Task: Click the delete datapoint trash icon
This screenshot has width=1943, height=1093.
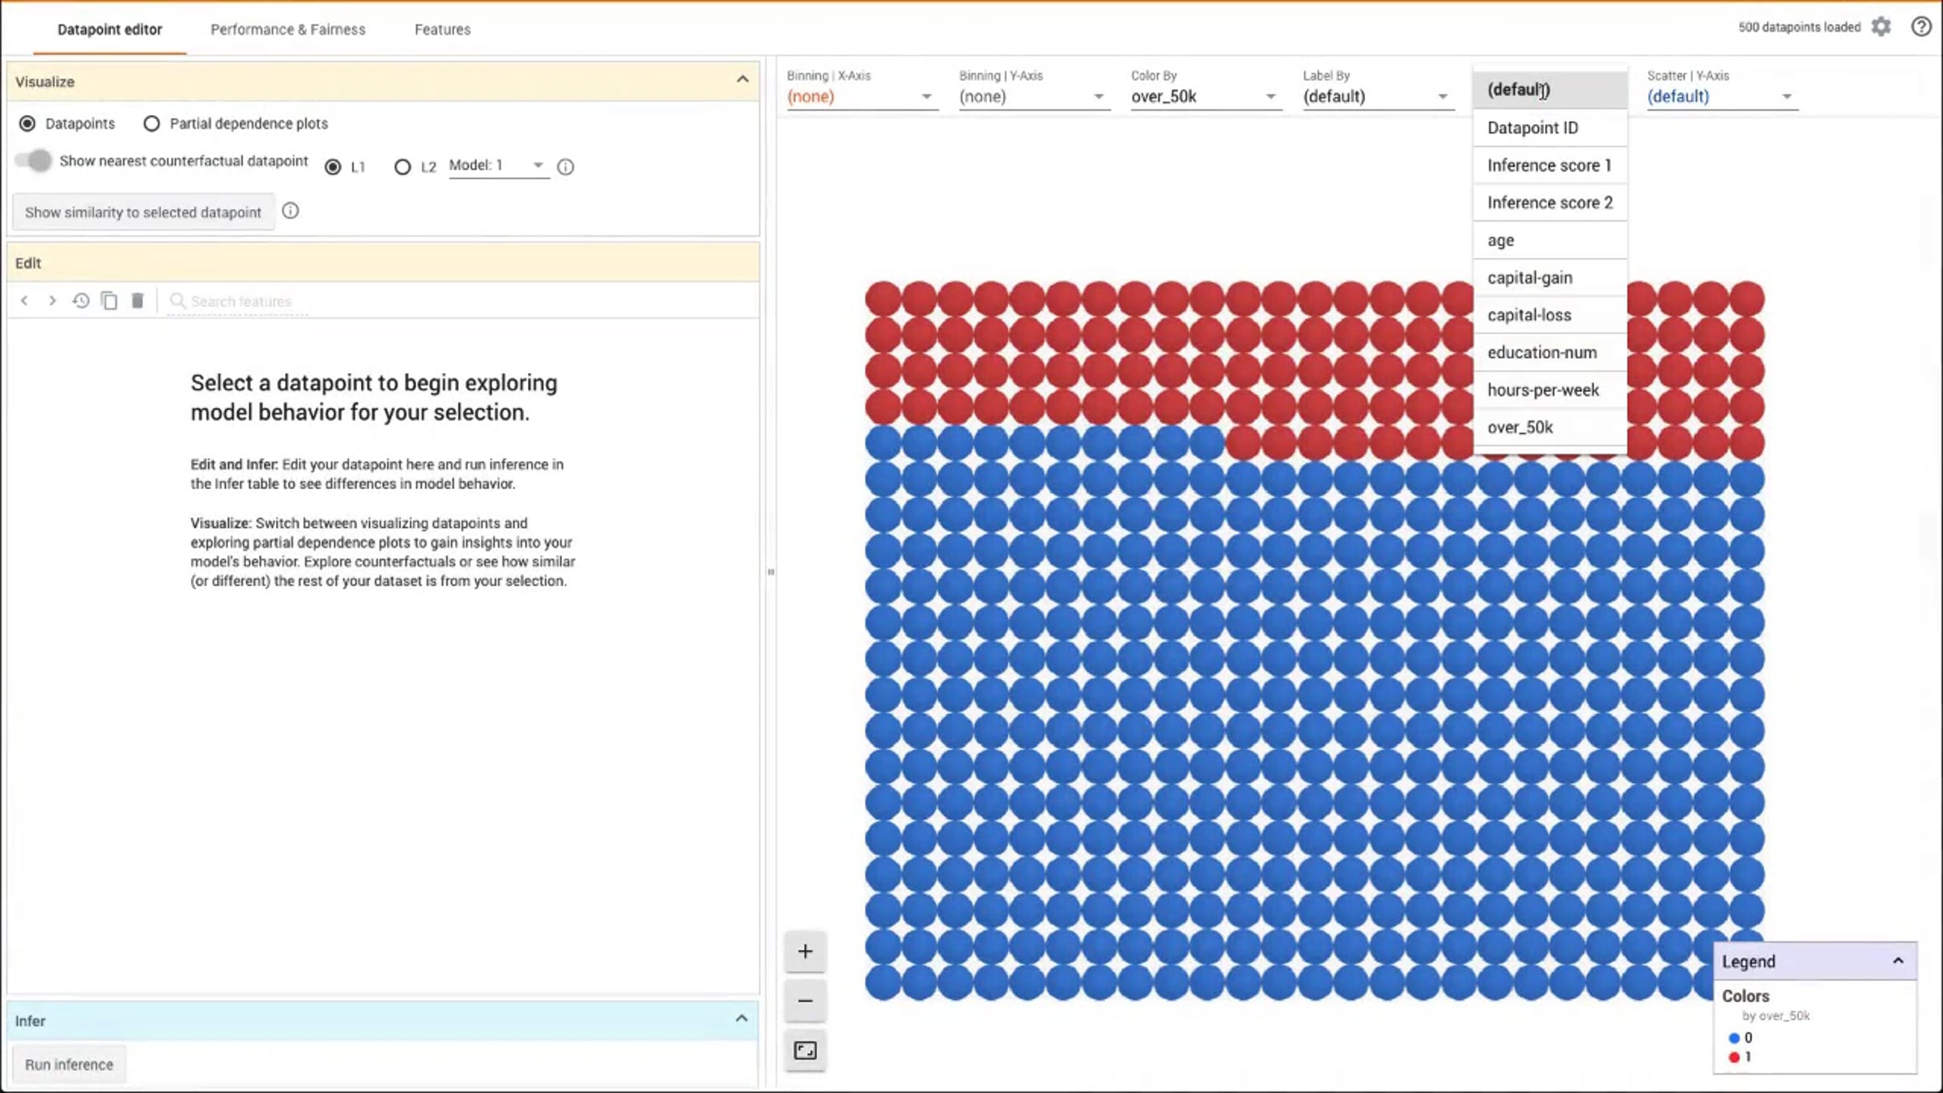Action: pos(138,301)
